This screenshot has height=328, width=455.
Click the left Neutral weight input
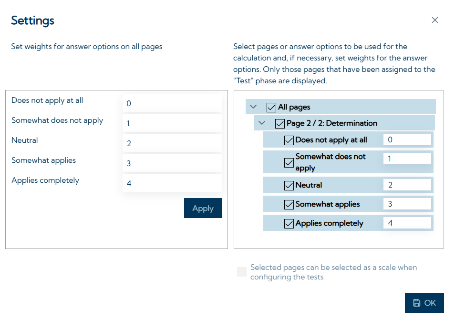tap(172, 143)
